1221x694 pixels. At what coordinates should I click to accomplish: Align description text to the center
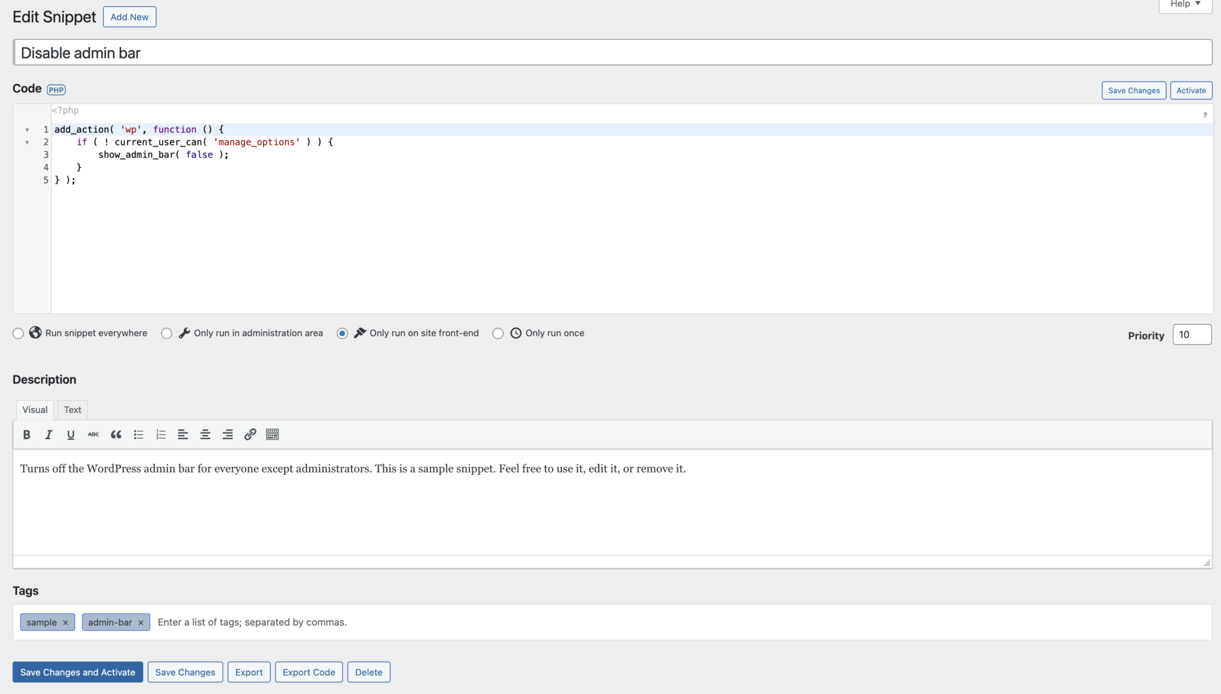204,434
